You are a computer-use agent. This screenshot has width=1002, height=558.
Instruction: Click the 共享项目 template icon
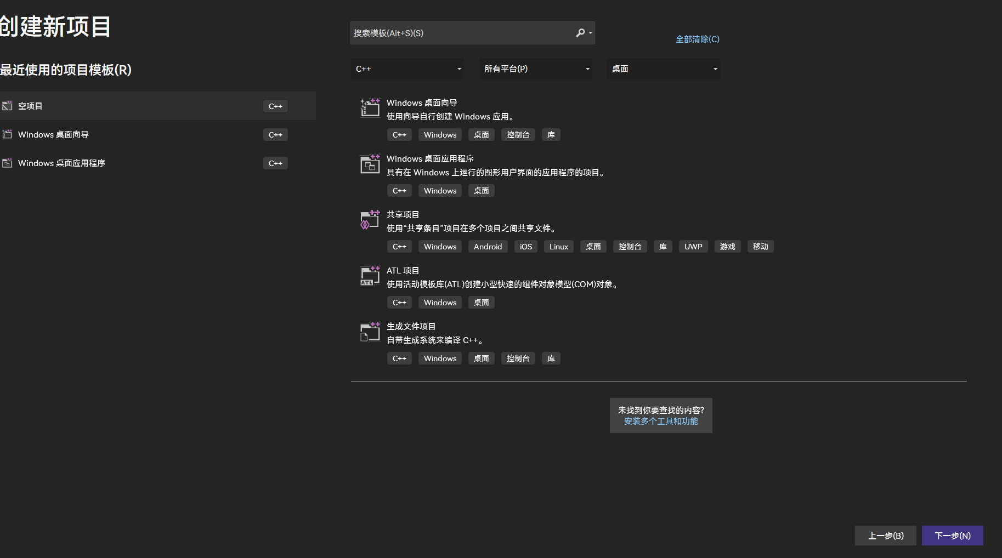(370, 219)
